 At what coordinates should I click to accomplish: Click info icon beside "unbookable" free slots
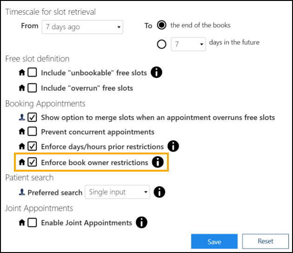click(157, 73)
